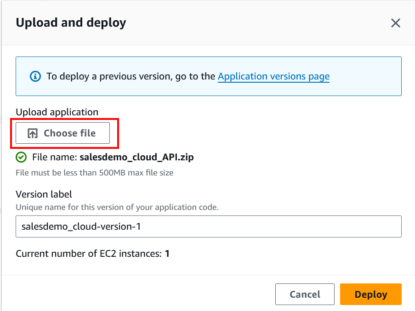Click the informational banner about previous versions
The width and height of the screenshot is (415, 311).
(x=209, y=76)
